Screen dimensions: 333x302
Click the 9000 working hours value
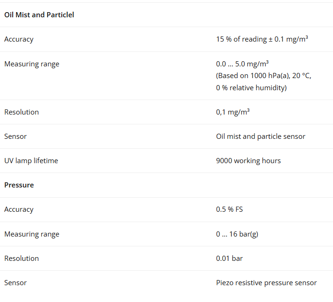click(248, 161)
